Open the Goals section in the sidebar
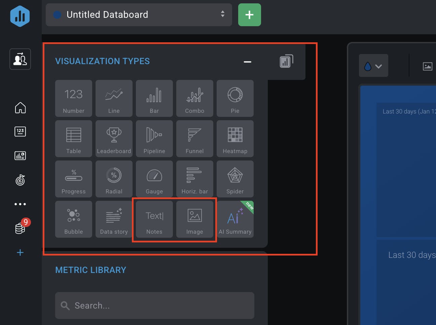Image resolution: width=436 pixels, height=325 pixels. point(20,180)
